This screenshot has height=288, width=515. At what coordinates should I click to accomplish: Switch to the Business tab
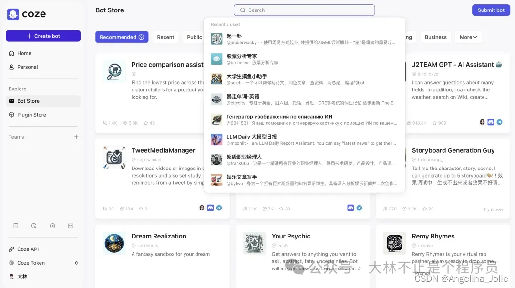(435, 37)
